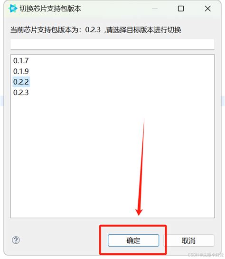The width and height of the screenshot is (225, 259).
Task: Cancel using the 取消 button
Action: (x=189, y=240)
